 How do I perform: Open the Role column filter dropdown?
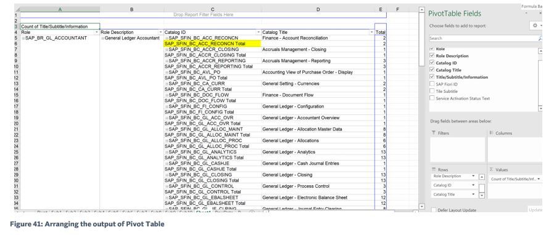tap(97, 32)
